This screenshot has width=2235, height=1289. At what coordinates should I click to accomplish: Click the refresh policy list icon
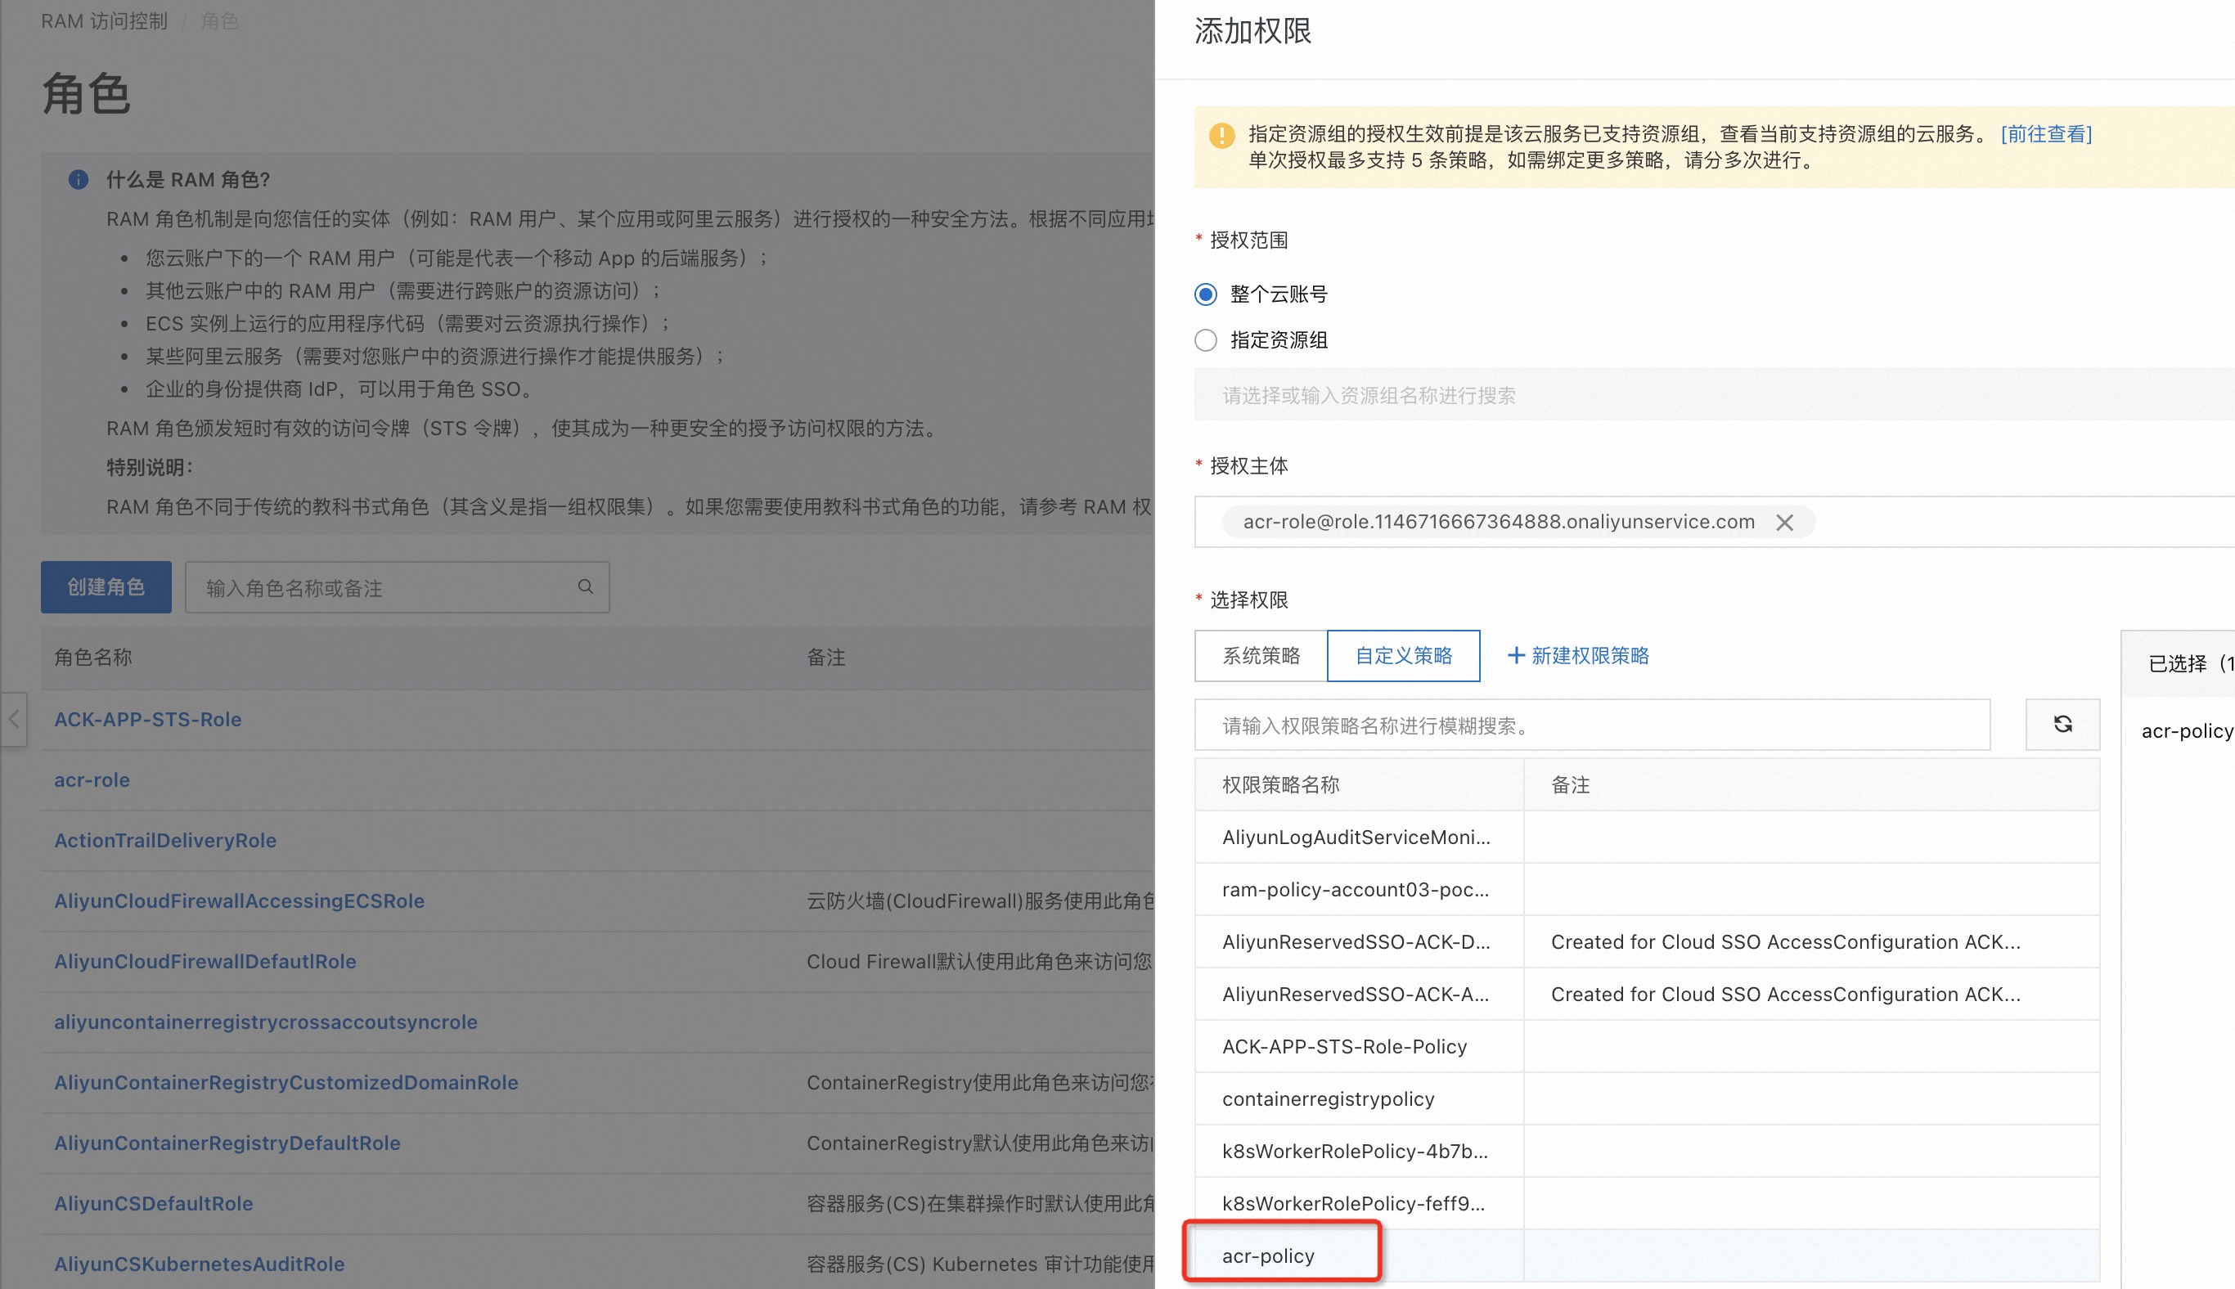click(x=2062, y=724)
